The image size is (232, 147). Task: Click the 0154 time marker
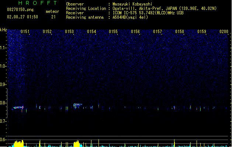point(91,32)
